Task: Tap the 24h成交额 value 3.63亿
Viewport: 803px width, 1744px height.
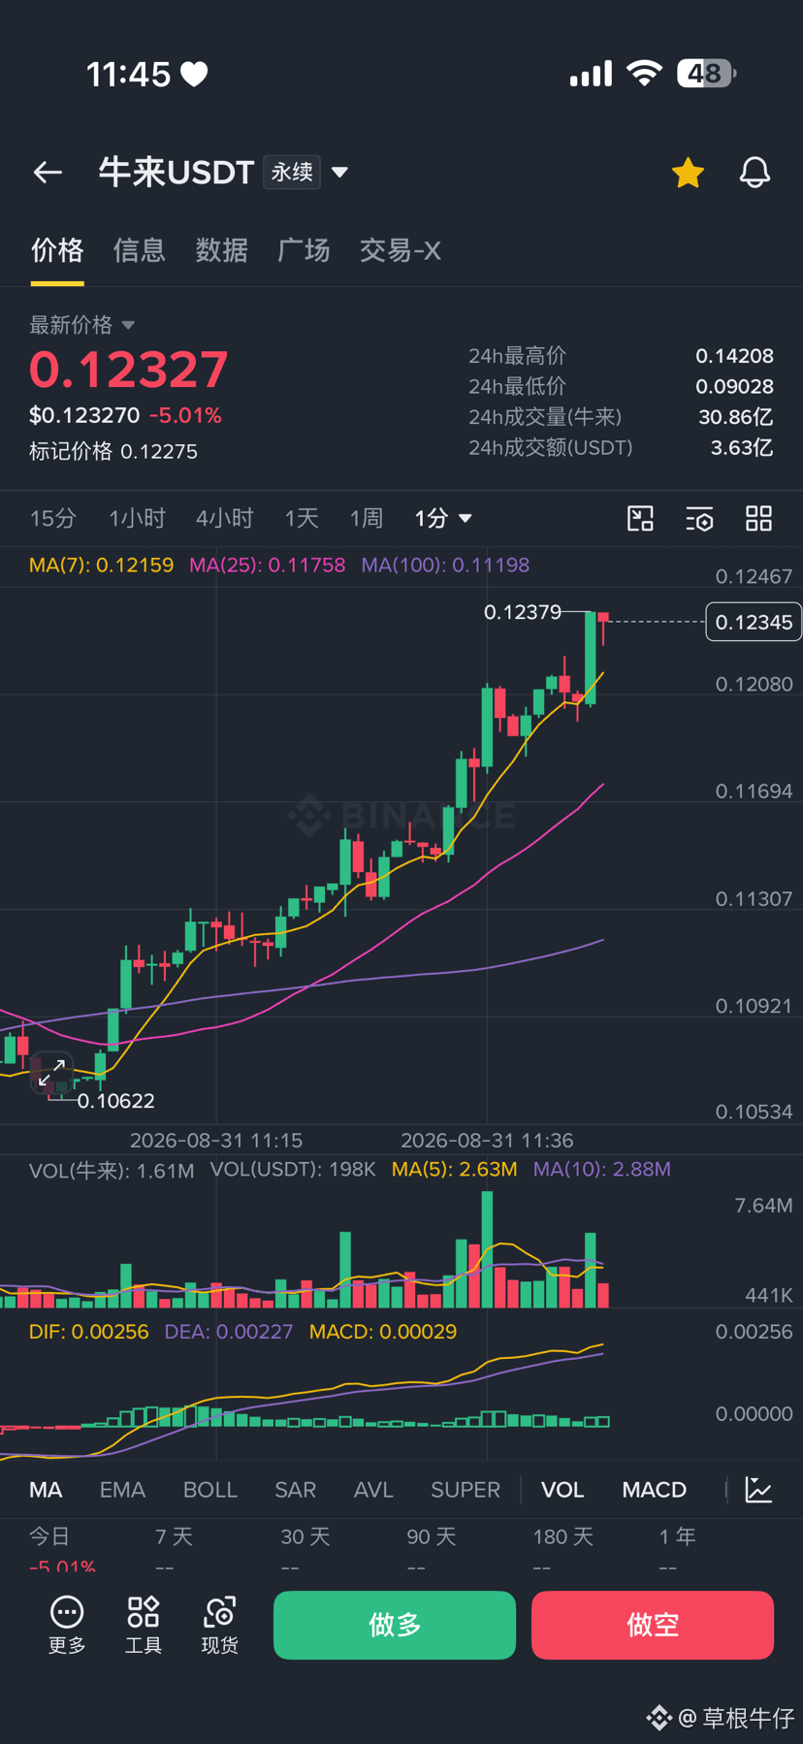Action: (742, 447)
